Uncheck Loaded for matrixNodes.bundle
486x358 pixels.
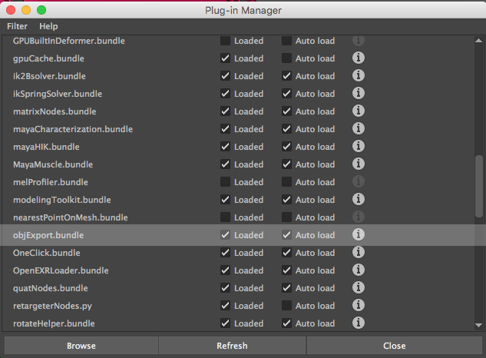pyautogui.click(x=225, y=111)
